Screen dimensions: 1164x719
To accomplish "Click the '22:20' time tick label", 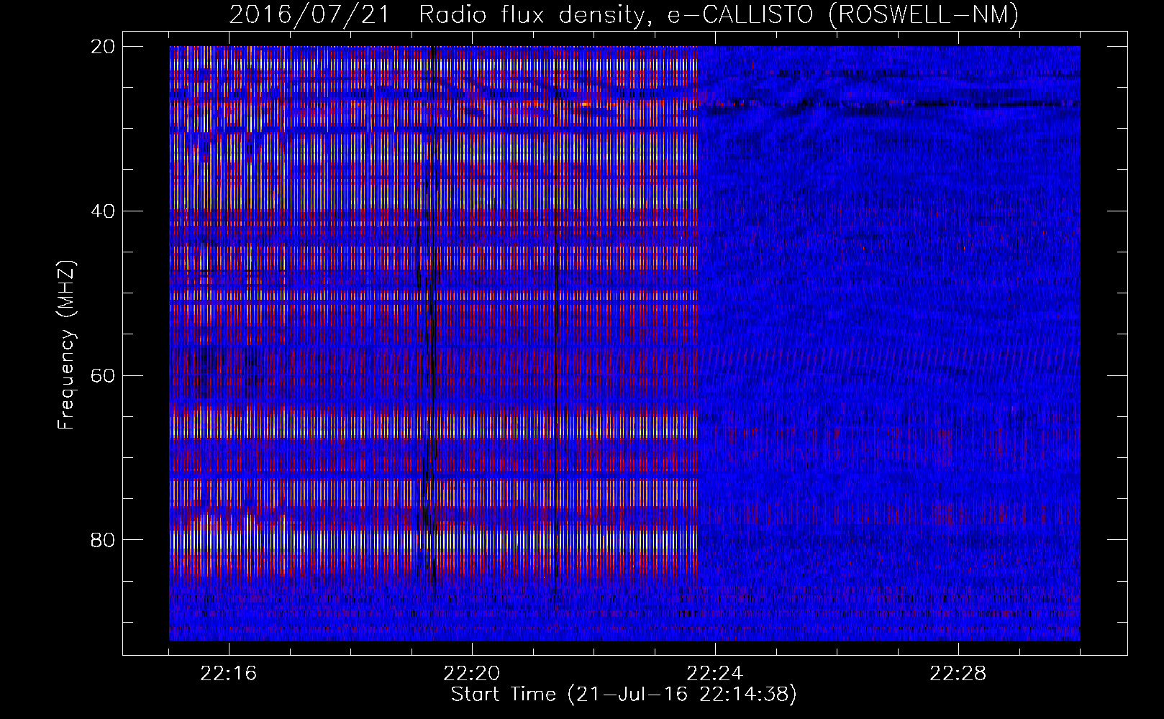I will pyautogui.click(x=472, y=674).
